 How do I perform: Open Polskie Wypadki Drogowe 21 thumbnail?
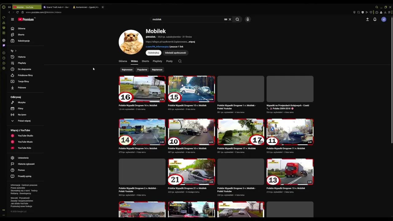tap(191, 172)
